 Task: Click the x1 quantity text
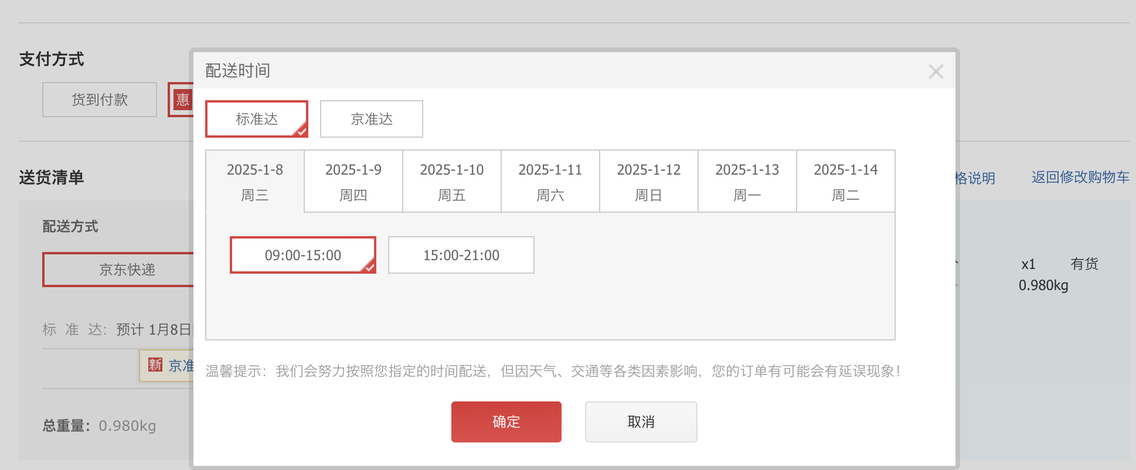click(x=1028, y=264)
